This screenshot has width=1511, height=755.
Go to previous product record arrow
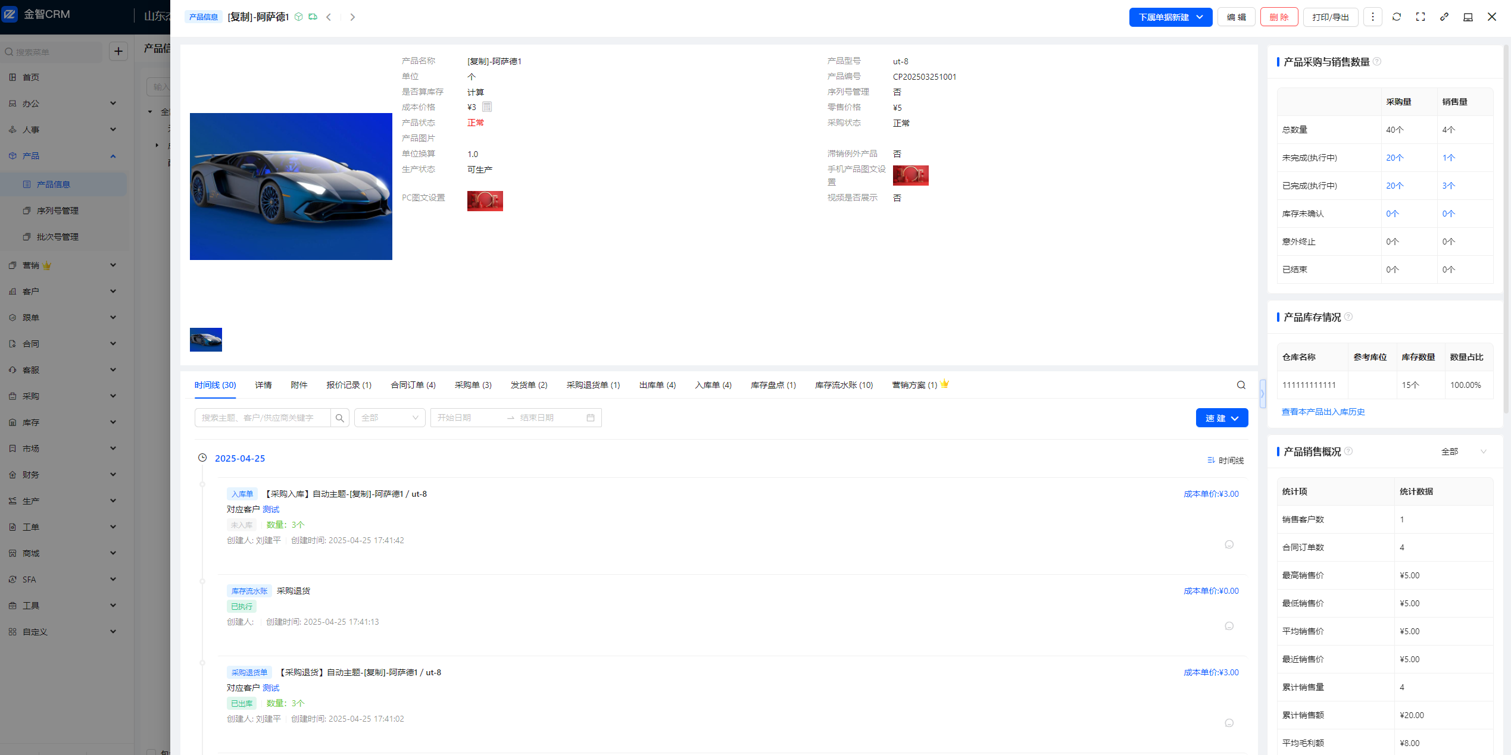[x=329, y=17]
